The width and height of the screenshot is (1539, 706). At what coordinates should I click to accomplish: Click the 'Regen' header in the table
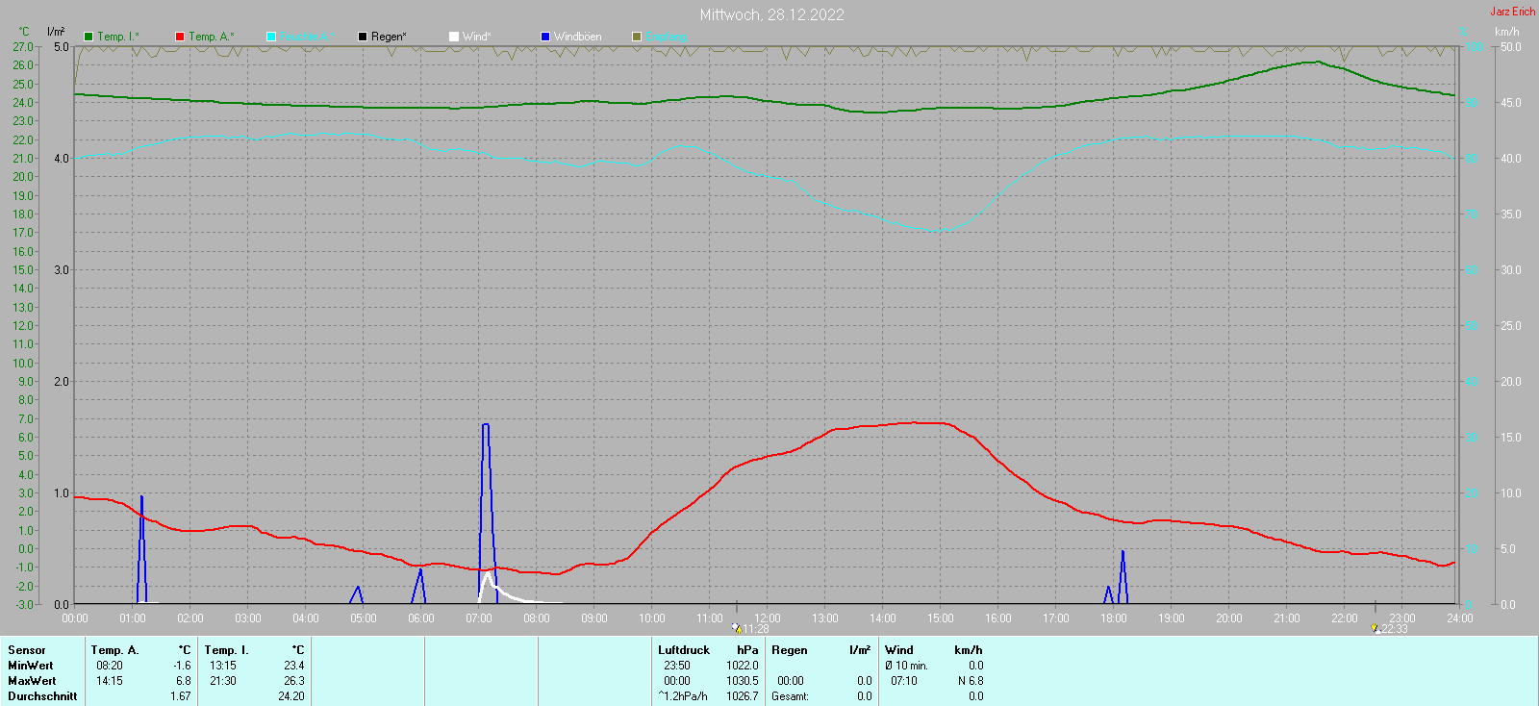(790, 650)
